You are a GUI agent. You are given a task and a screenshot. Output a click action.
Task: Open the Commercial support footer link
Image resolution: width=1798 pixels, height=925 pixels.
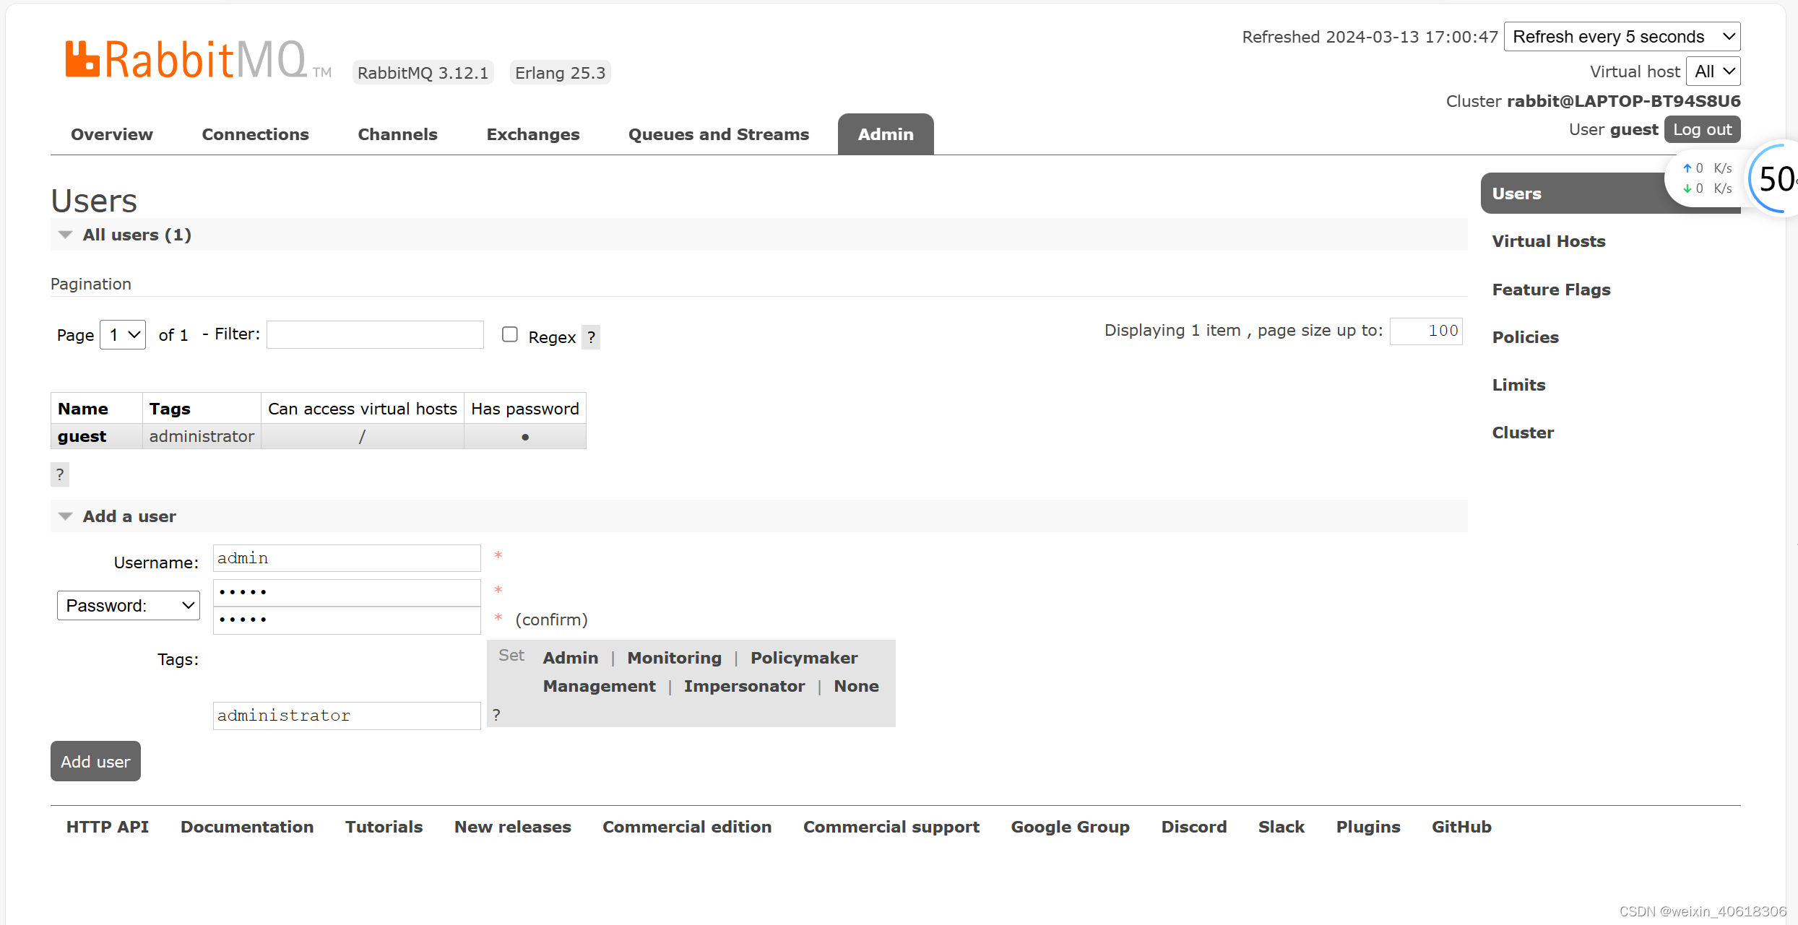click(x=891, y=827)
